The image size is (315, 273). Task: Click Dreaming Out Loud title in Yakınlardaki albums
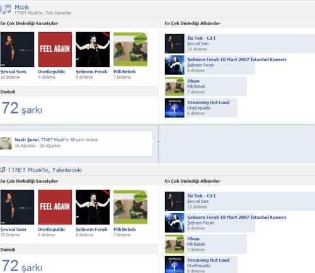pyautogui.click(x=209, y=260)
